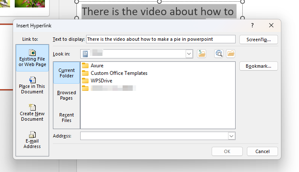Pick the E-mail Address link type
The width and height of the screenshot is (299, 172).
tap(32, 140)
